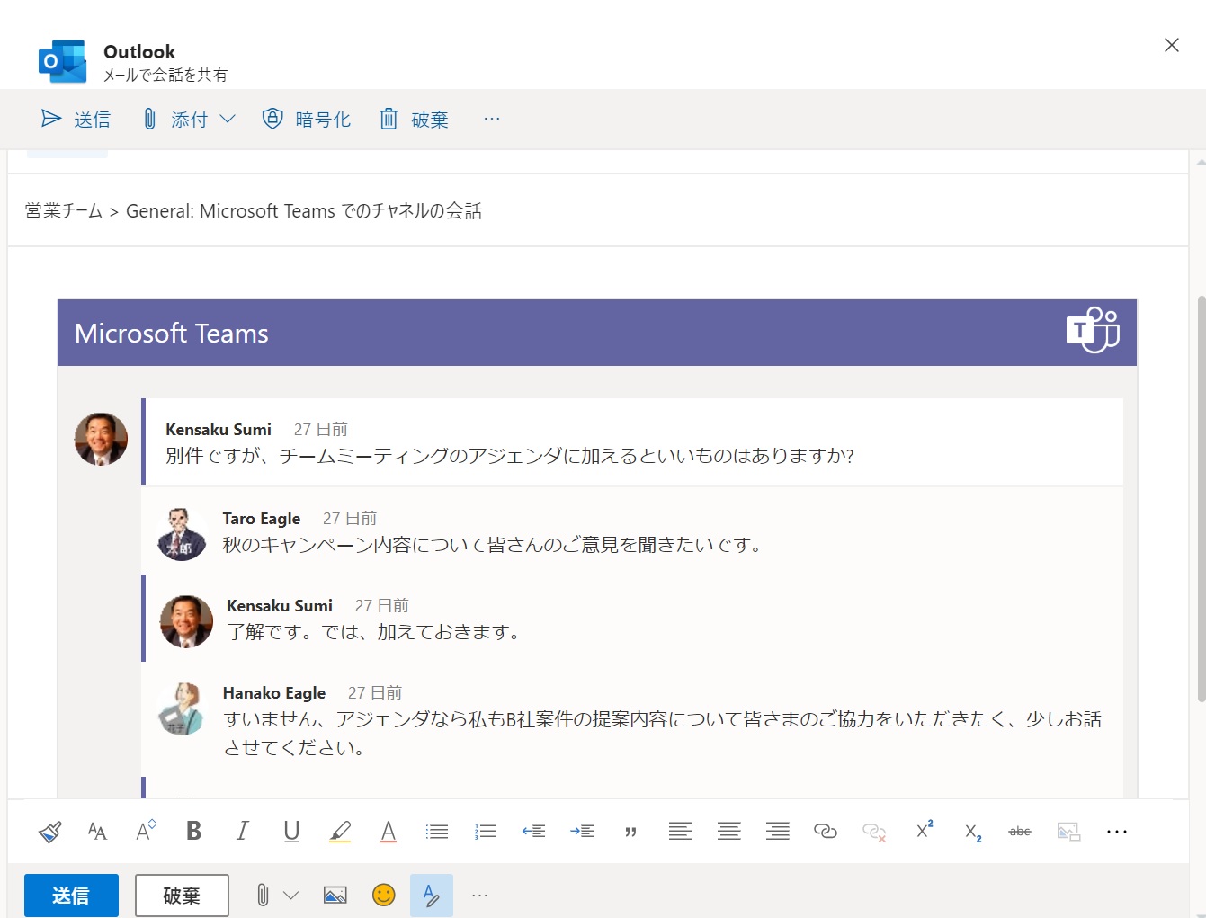
Task: Insert a bulleted list
Action: click(x=437, y=832)
